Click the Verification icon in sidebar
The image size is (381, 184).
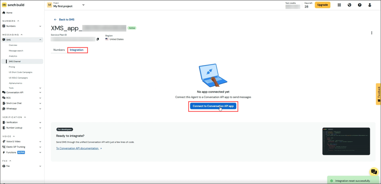pos(4,122)
